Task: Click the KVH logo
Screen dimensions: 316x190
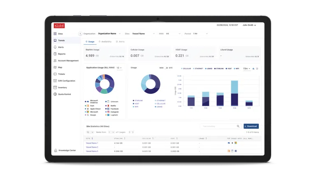Action: (x=59, y=25)
